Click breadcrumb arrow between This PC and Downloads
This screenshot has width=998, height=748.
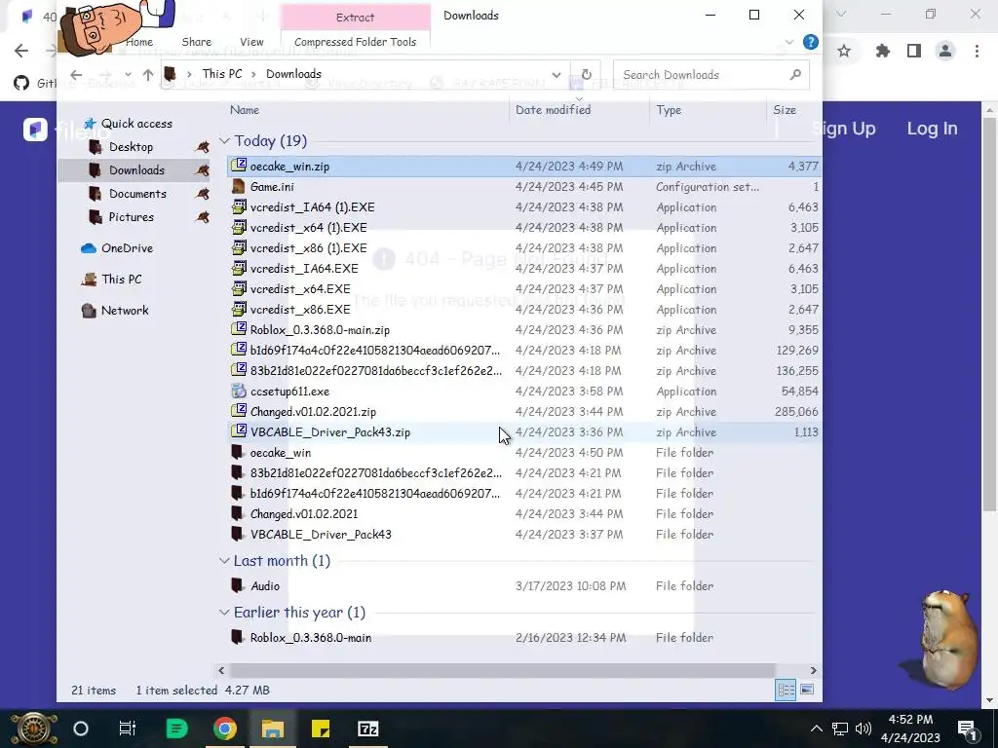[x=254, y=74]
